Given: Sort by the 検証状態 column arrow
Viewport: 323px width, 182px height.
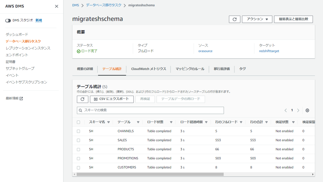Looking at the screenshot, I should point(293,122).
